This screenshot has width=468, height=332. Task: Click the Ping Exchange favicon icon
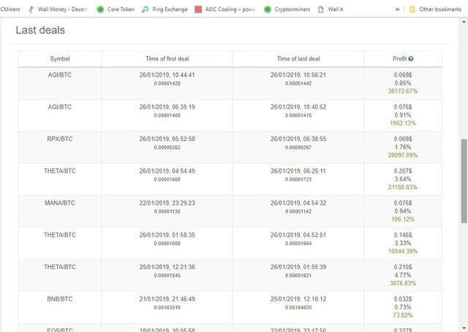(x=146, y=10)
